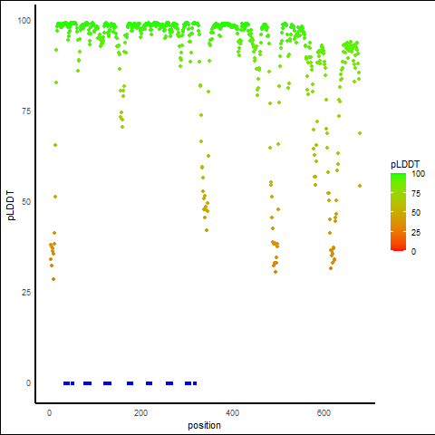Click the y-axis tick label 100

[x=24, y=21]
